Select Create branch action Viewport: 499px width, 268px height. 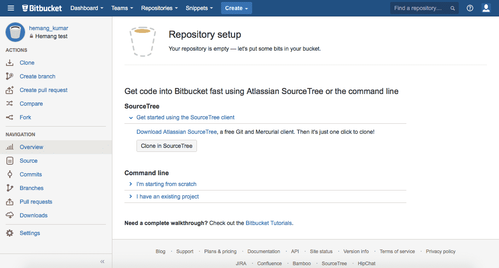(37, 76)
